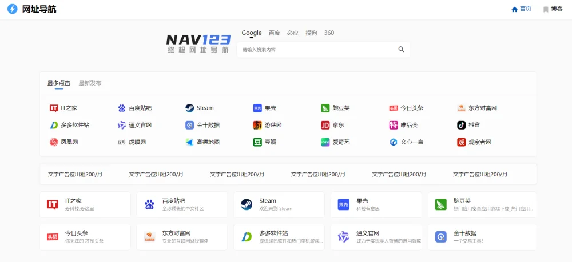The height and width of the screenshot is (262, 572).
Task: Open the 果壳 card 科技有意思
Action: coord(376,204)
